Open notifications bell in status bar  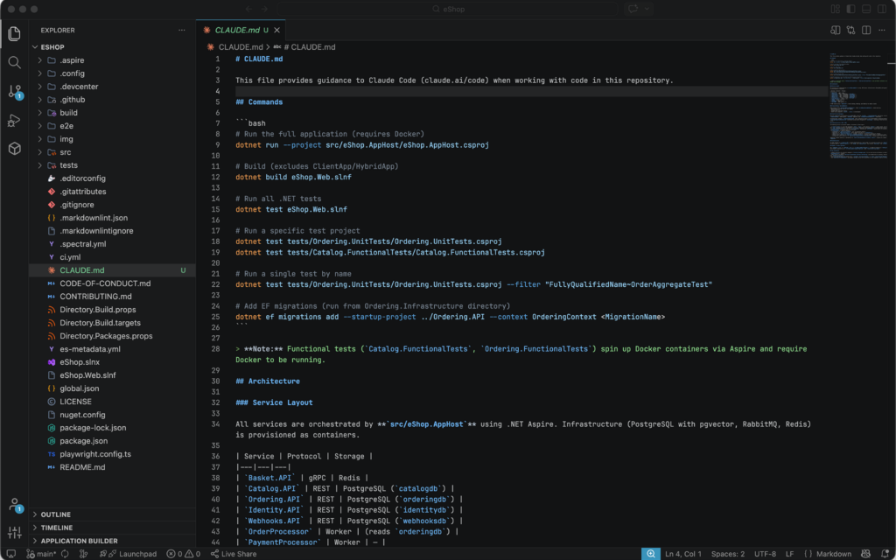click(885, 554)
